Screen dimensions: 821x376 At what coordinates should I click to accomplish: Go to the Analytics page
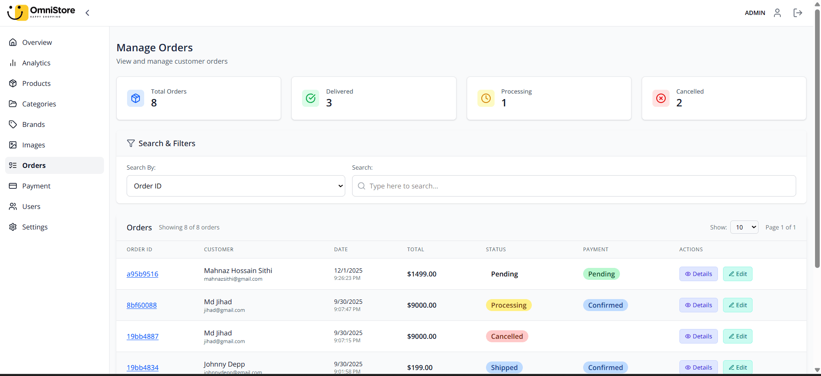54,63
